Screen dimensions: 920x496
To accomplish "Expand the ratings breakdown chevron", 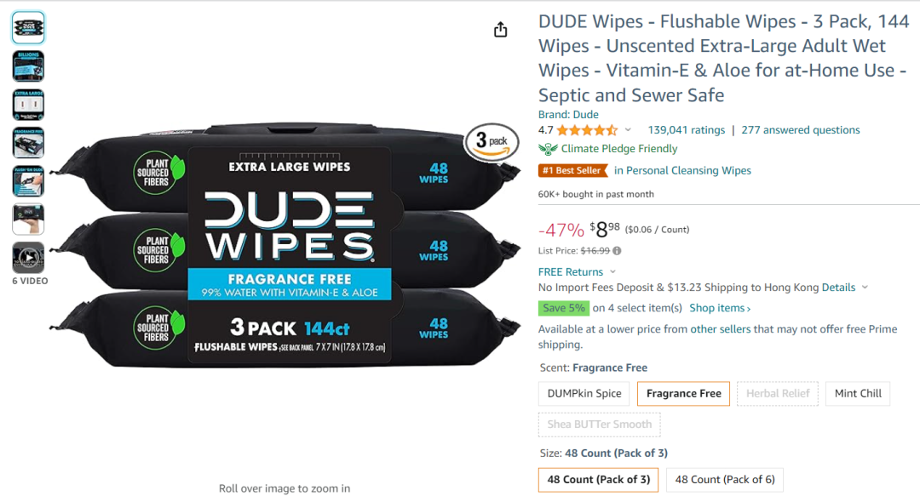I will (628, 130).
